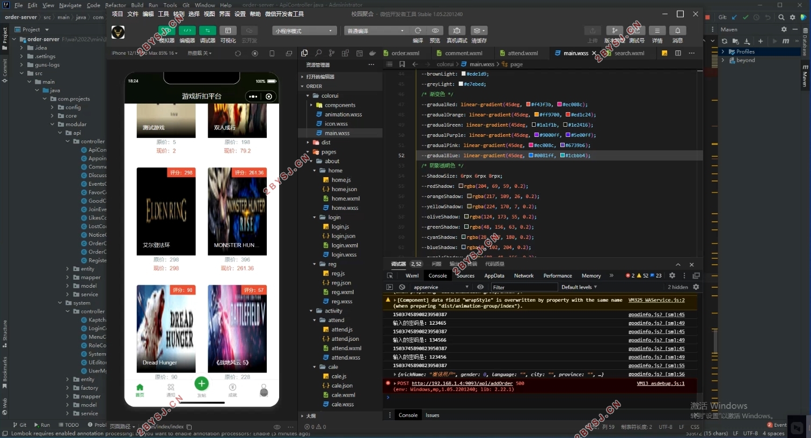Open the source control branch icon
Image resolution: width=811 pixels, height=438 pixels.
pyautogui.click(x=332, y=53)
